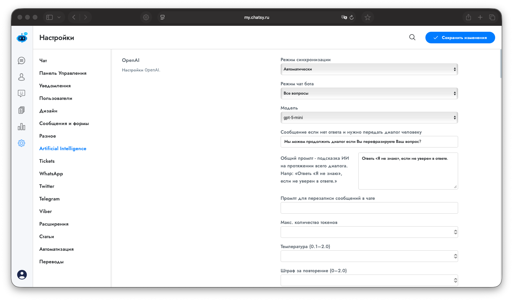Click the Сохранить изменения button
Image resolution: width=513 pixels, height=301 pixels.
coord(460,38)
